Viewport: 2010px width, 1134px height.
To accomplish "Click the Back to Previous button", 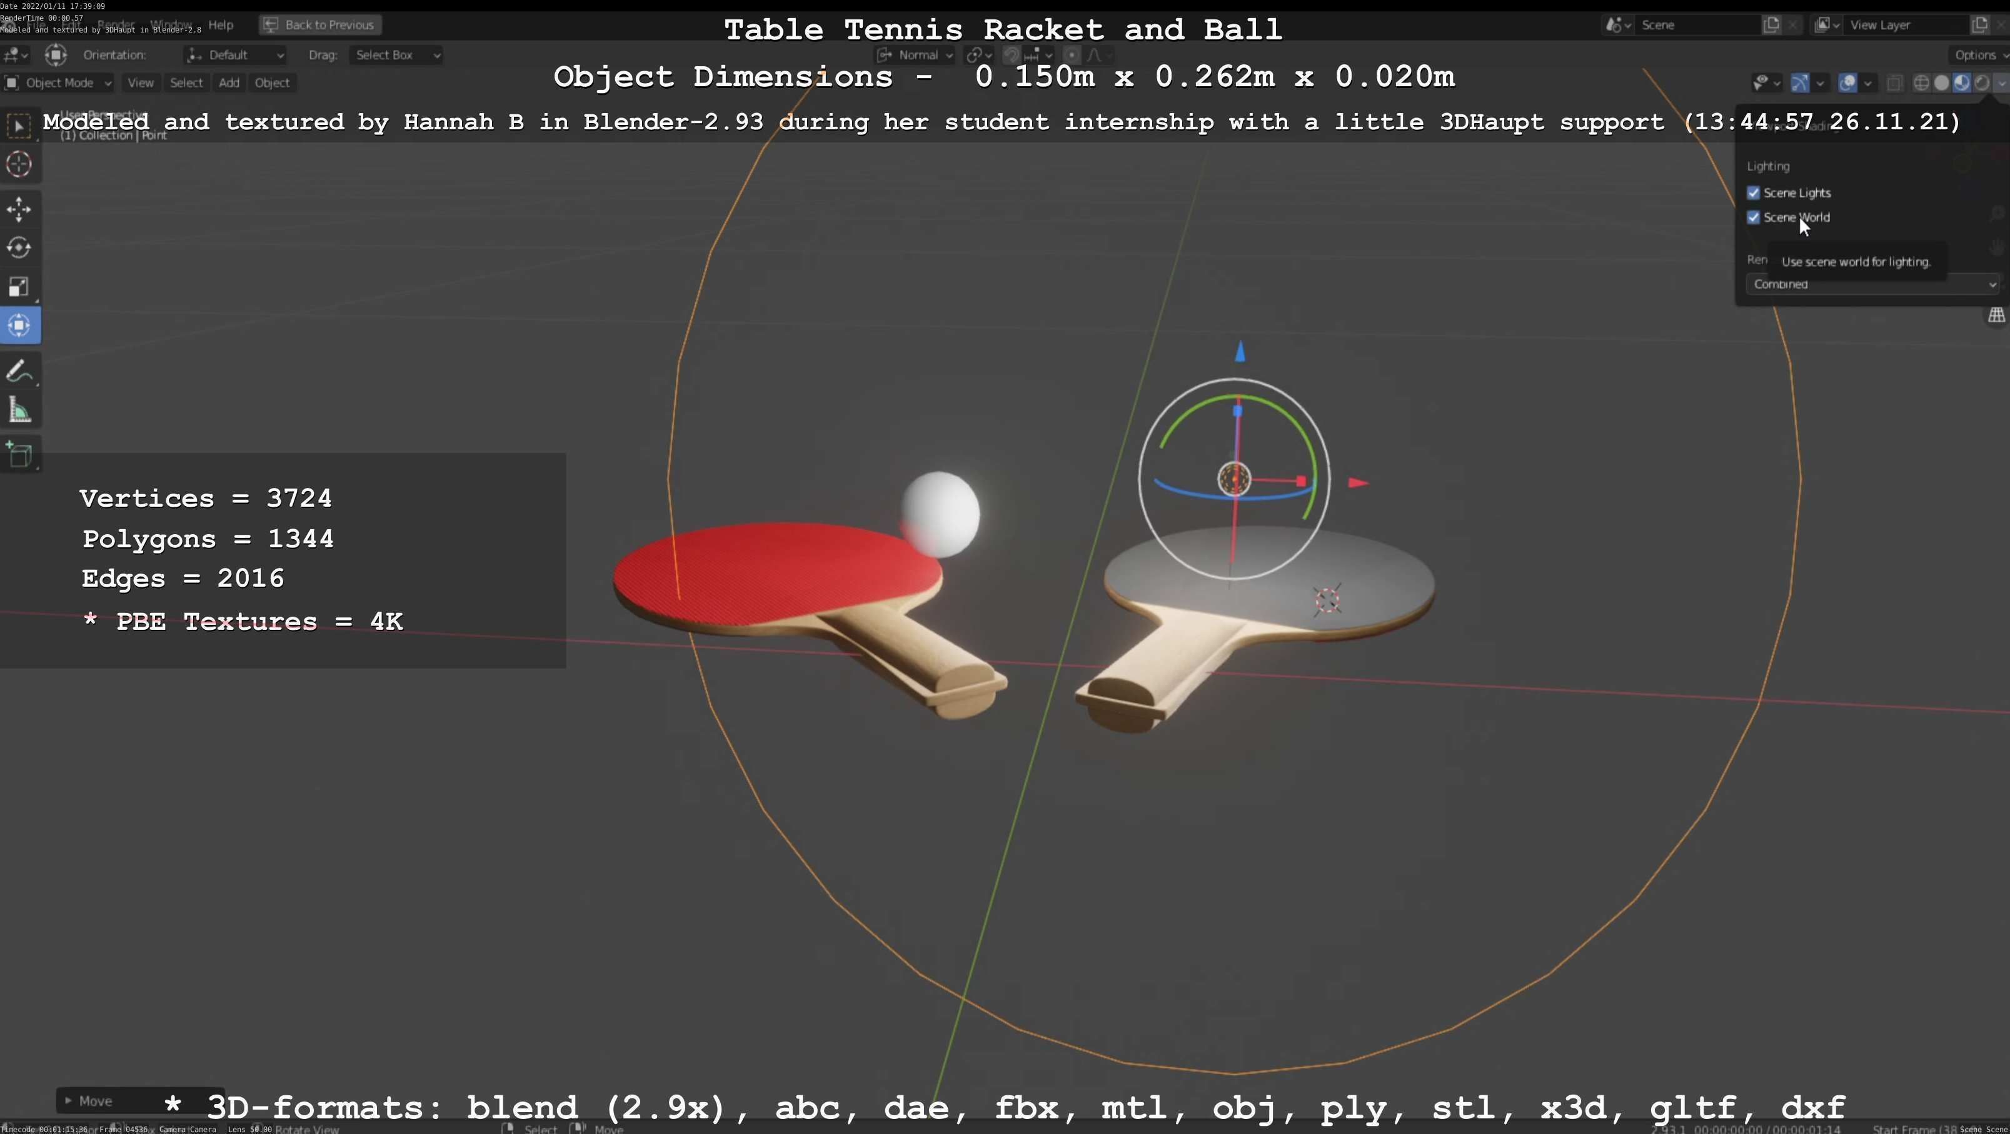I will (x=320, y=25).
